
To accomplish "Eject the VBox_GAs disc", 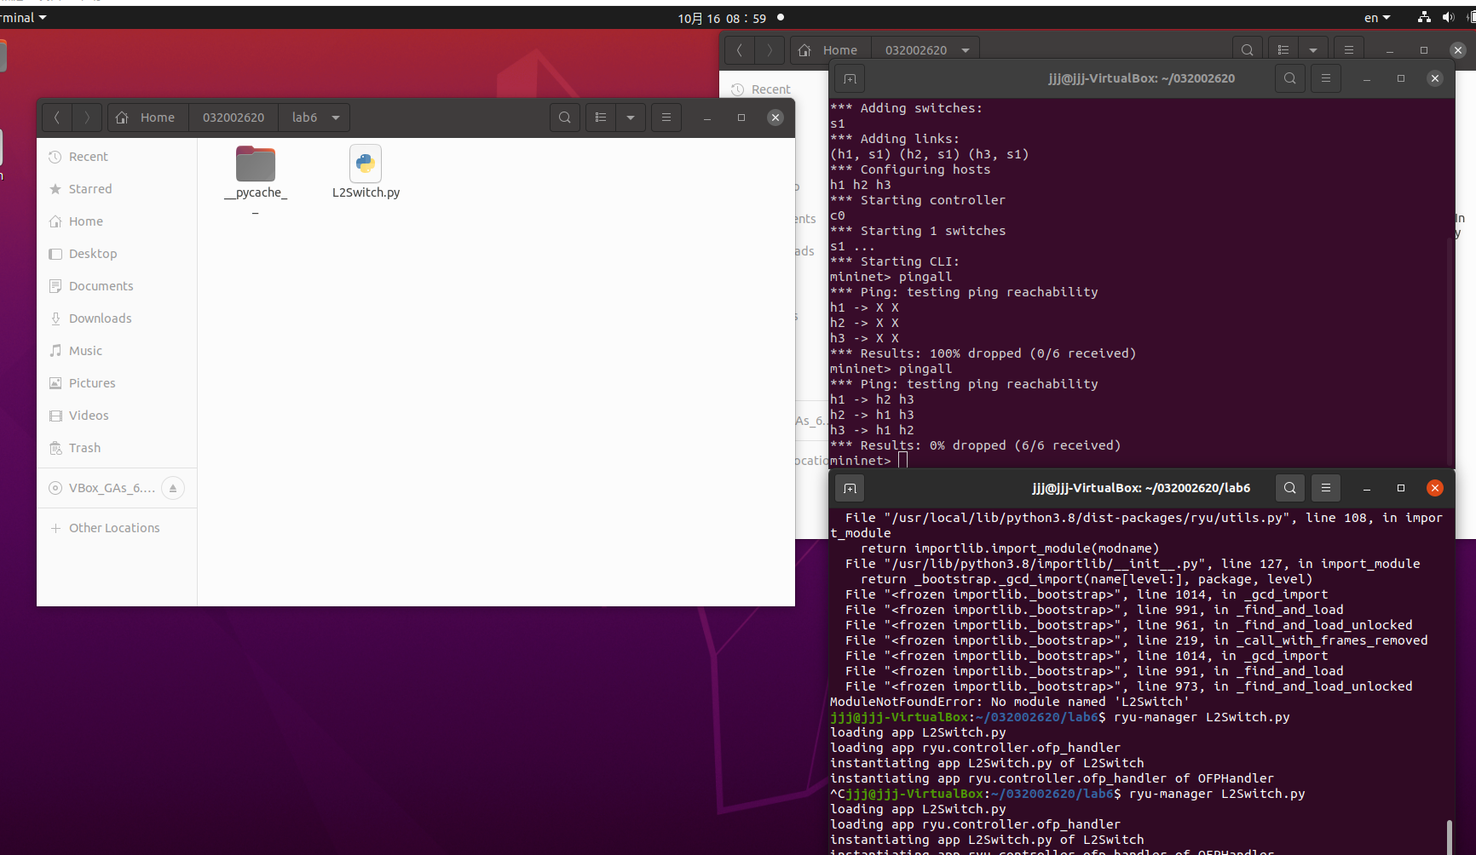I will click(173, 488).
